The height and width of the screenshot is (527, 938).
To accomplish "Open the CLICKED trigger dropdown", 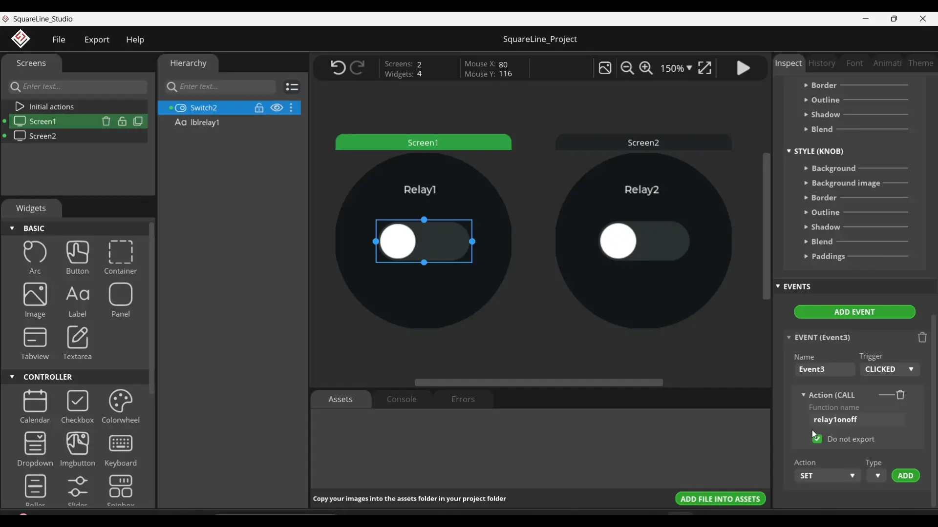I will pyautogui.click(x=890, y=369).
